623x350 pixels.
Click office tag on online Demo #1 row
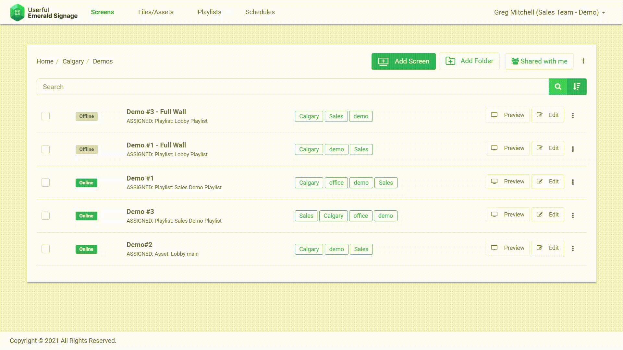point(336,183)
